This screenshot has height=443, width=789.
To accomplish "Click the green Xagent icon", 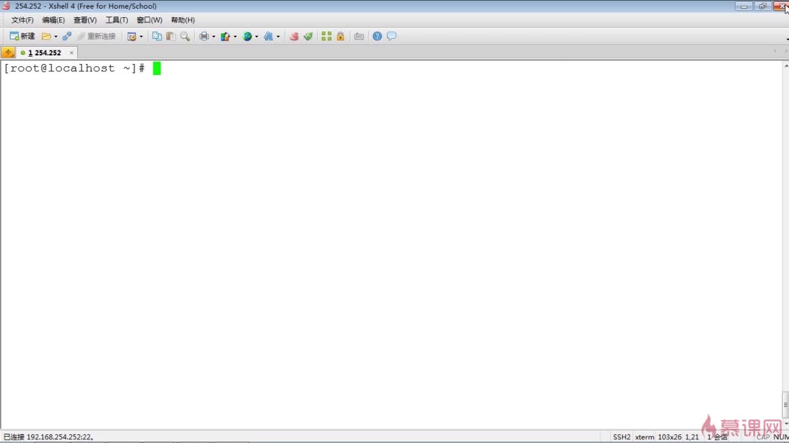I will 308,36.
